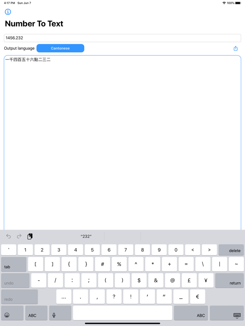Tap the redo key on keyboard left
The width and height of the screenshot is (245, 326).
pyautogui.click(x=20, y=297)
